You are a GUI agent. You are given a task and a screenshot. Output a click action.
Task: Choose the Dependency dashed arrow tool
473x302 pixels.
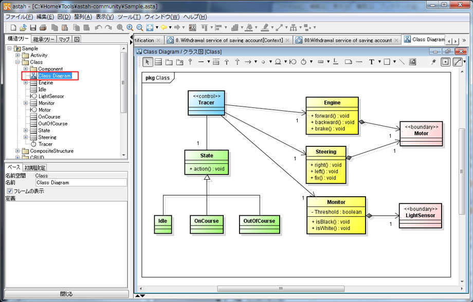pos(248,62)
